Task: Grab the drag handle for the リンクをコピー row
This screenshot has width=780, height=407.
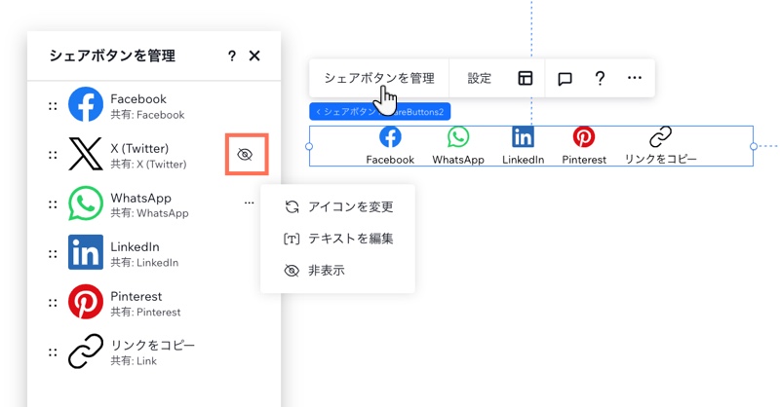Action: click(53, 352)
